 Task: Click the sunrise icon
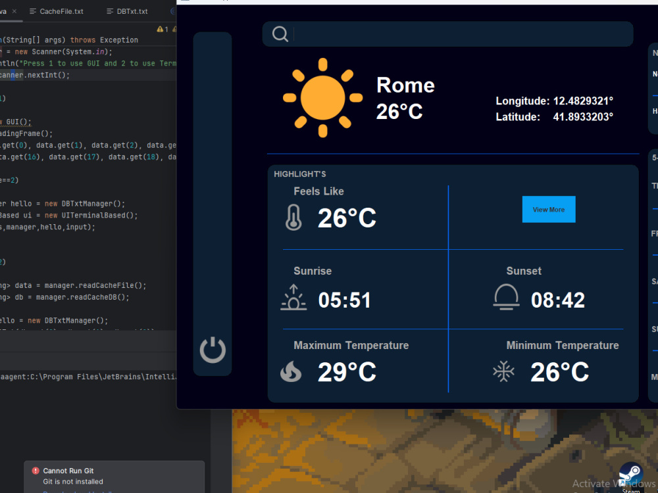point(293,297)
